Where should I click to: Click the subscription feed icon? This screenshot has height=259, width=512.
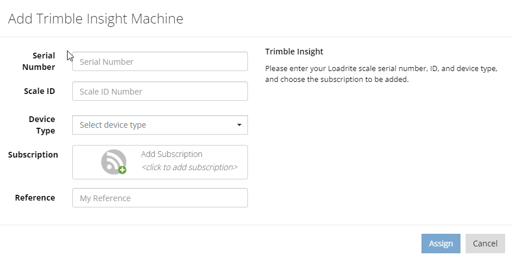(x=113, y=161)
